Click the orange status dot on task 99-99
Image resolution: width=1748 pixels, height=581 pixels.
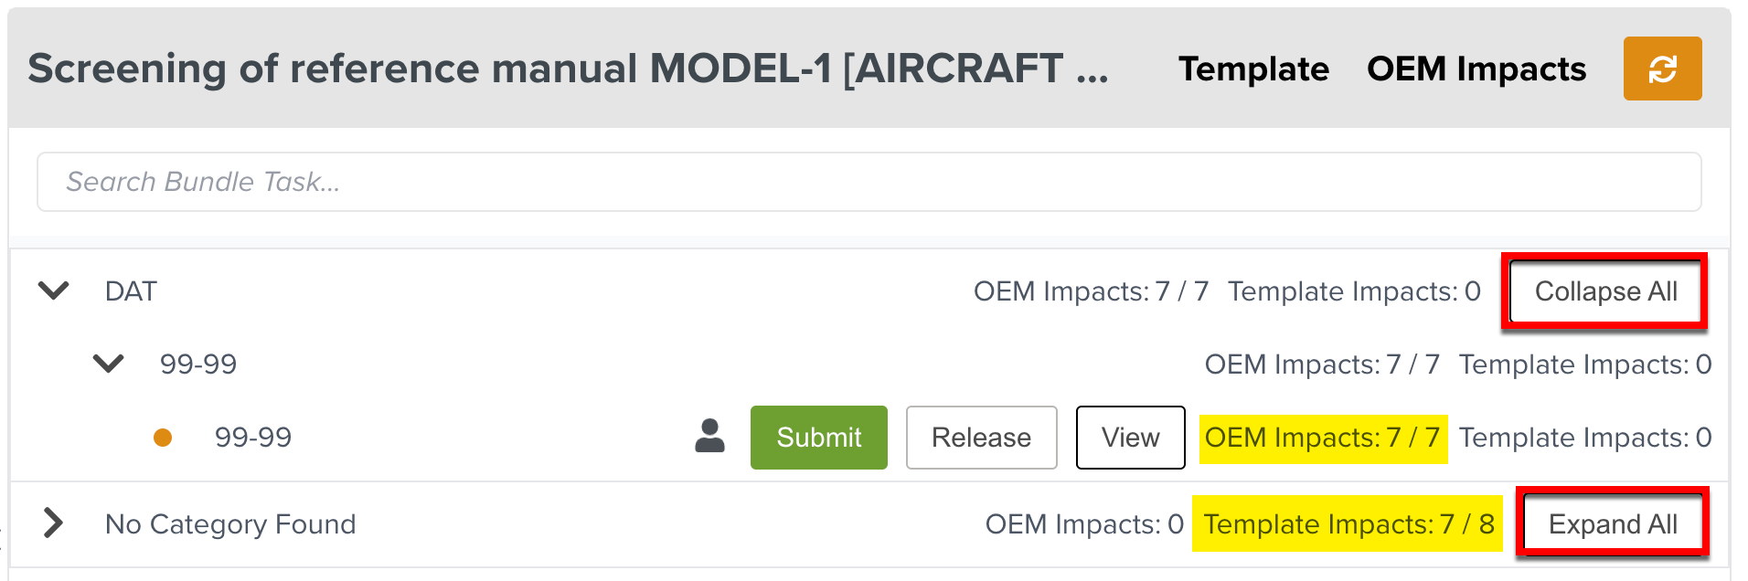[x=163, y=438]
